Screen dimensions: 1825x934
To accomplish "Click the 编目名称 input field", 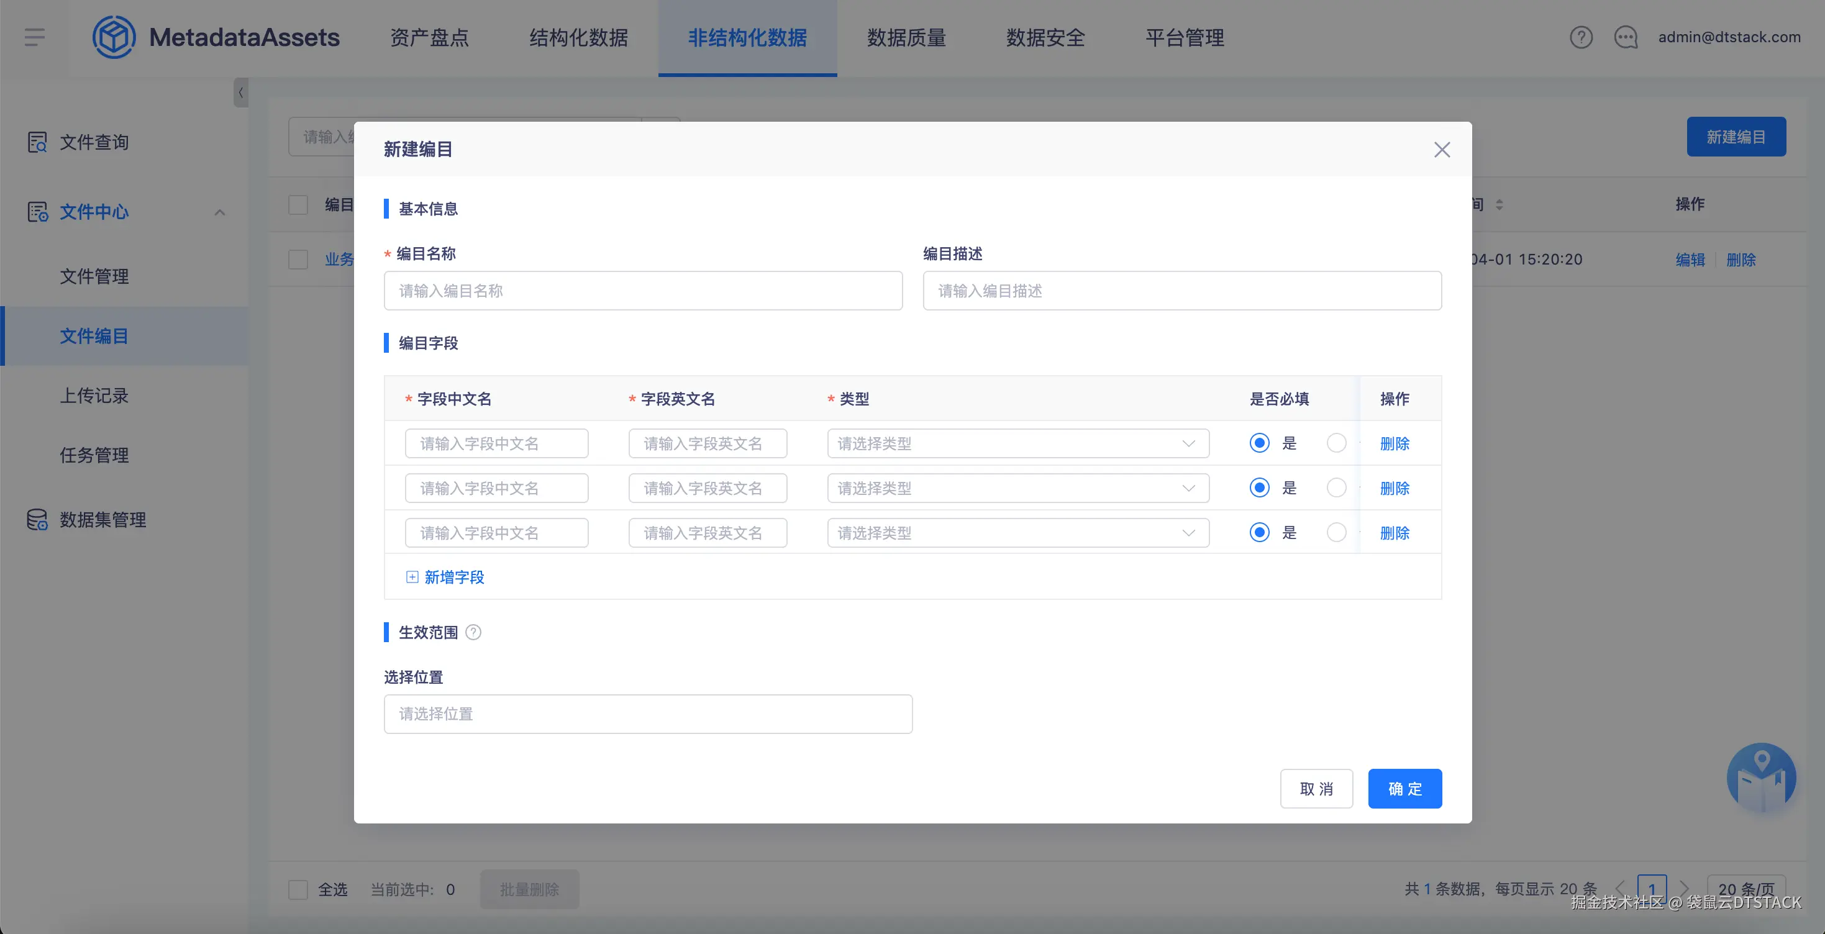I will pyautogui.click(x=642, y=291).
